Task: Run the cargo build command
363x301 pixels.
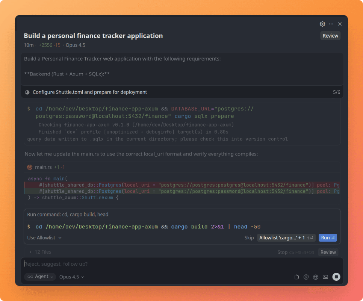Action: [328, 237]
